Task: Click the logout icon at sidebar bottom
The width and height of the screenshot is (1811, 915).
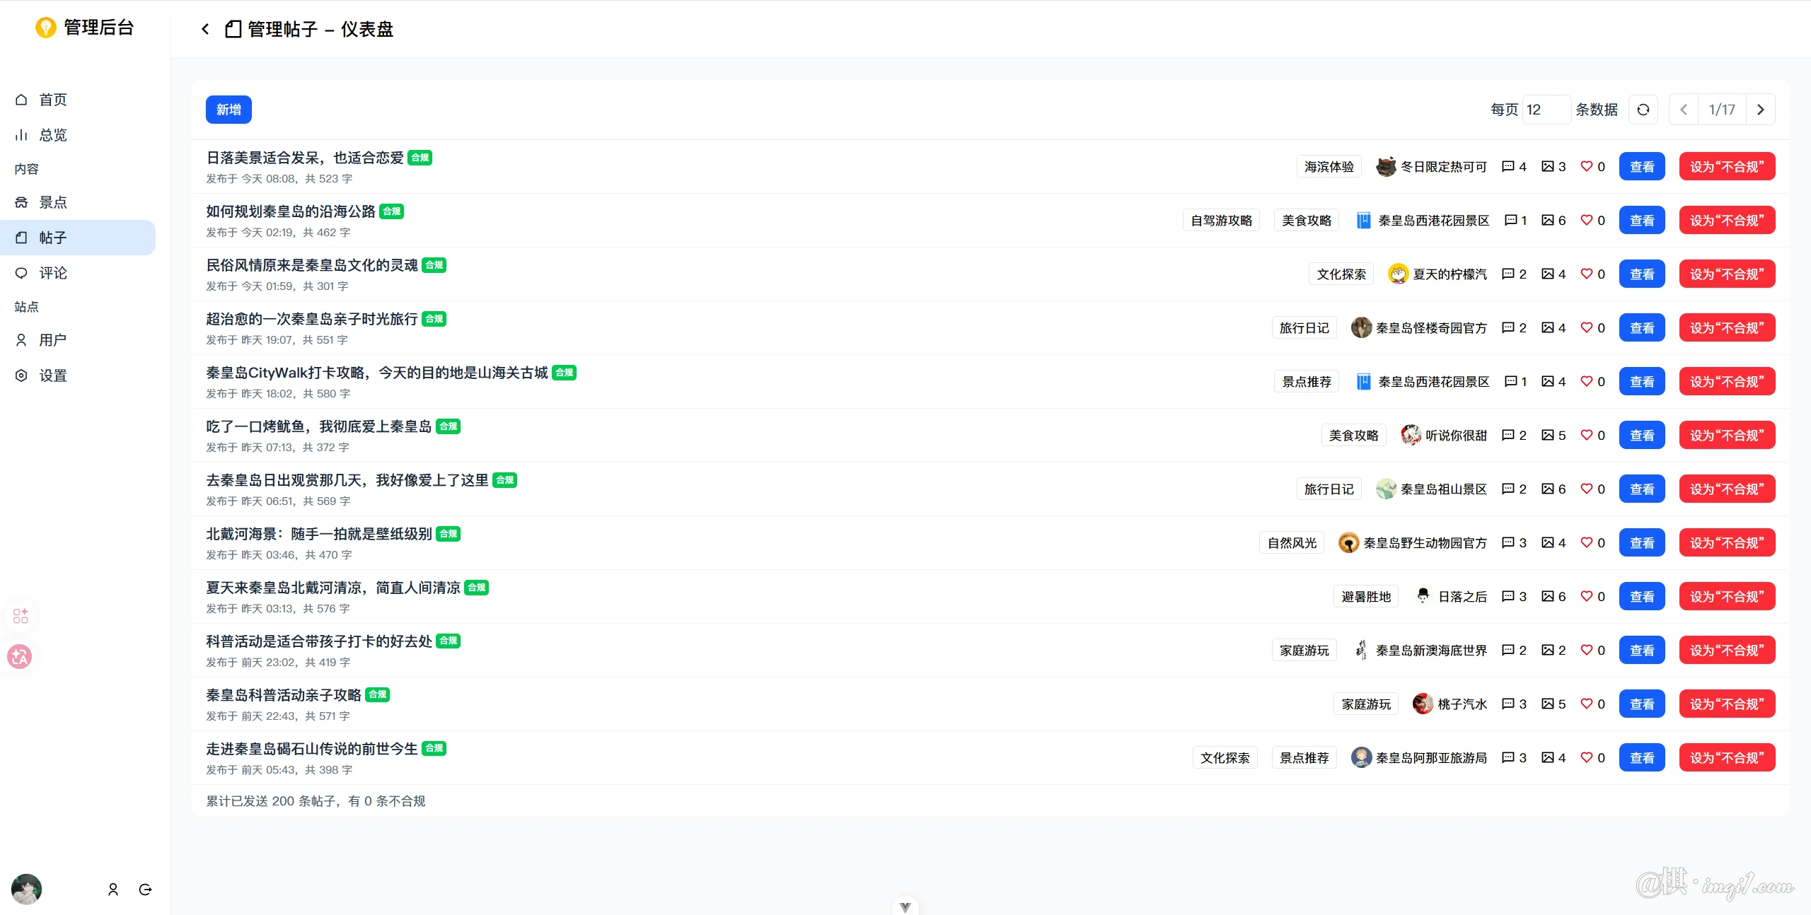Action: [x=146, y=890]
